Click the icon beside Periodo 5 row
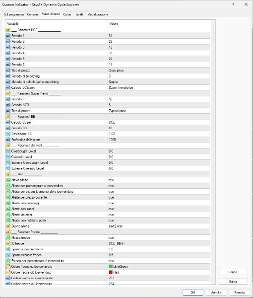 [x=8, y=59]
